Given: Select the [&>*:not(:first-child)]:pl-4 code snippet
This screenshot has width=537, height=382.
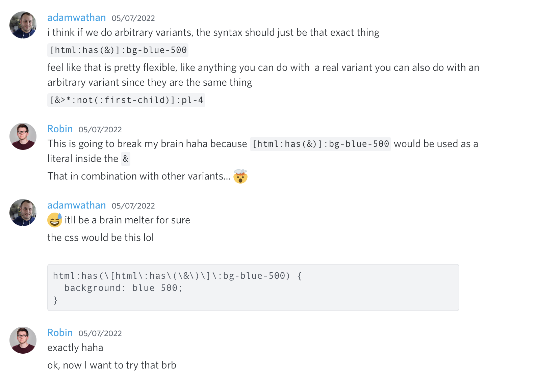Looking at the screenshot, I should click(x=126, y=100).
